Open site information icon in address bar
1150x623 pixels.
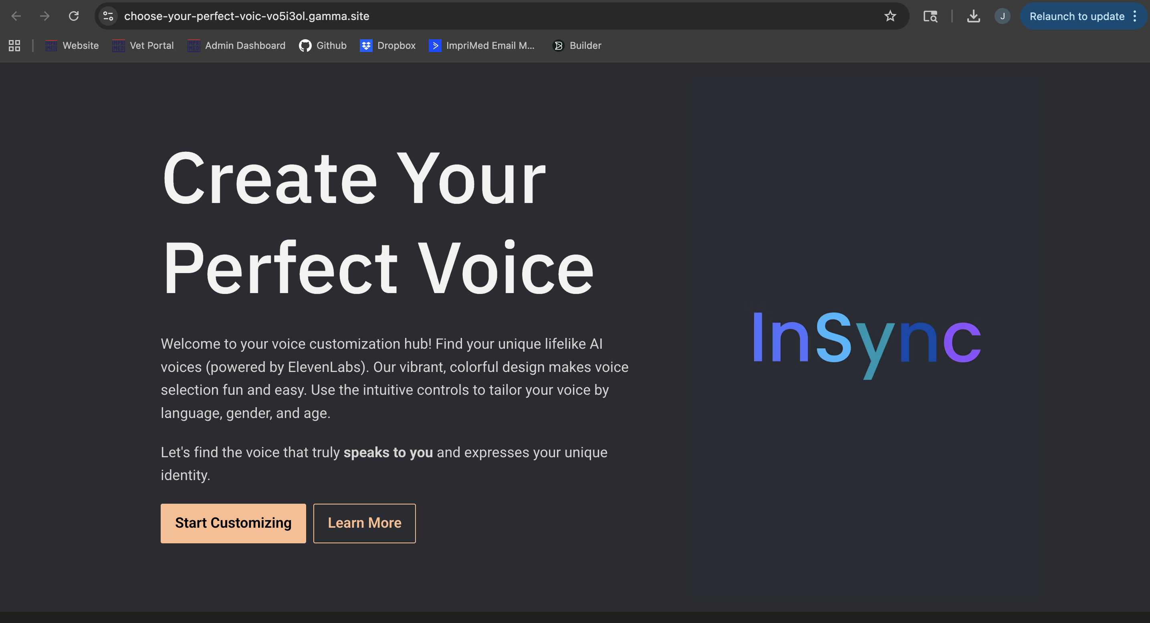pos(108,16)
